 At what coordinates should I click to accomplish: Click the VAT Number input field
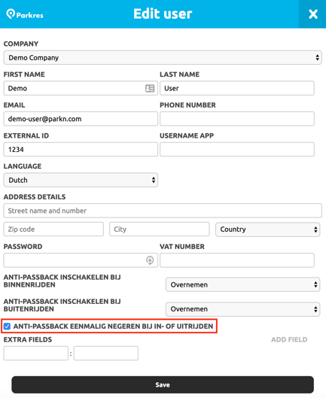tap(237, 260)
